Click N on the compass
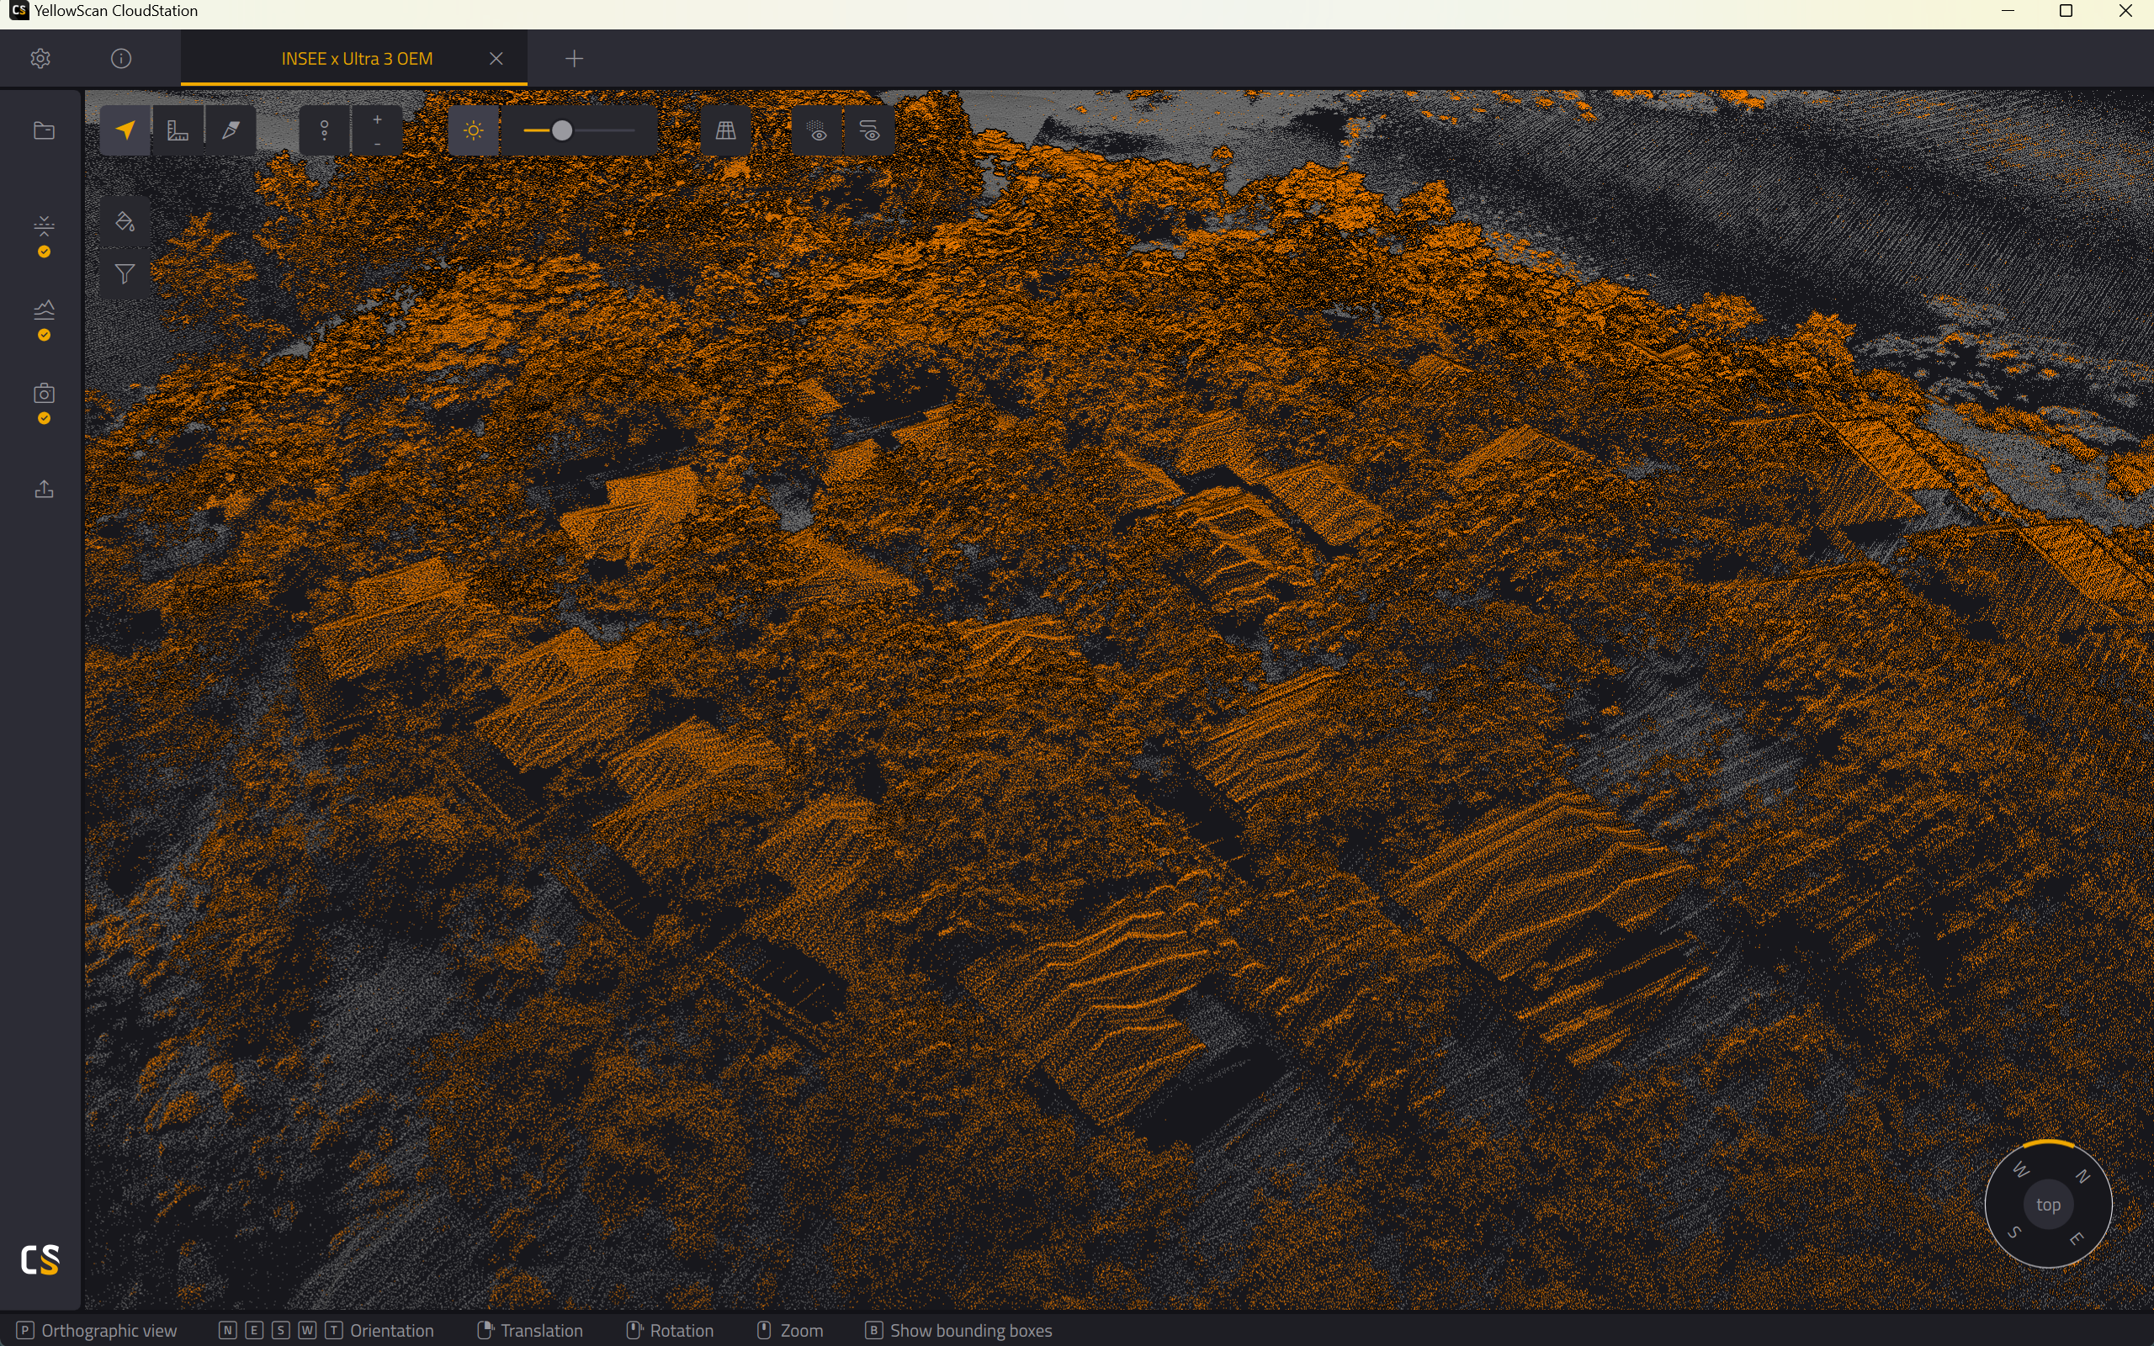 (2082, 1176)
